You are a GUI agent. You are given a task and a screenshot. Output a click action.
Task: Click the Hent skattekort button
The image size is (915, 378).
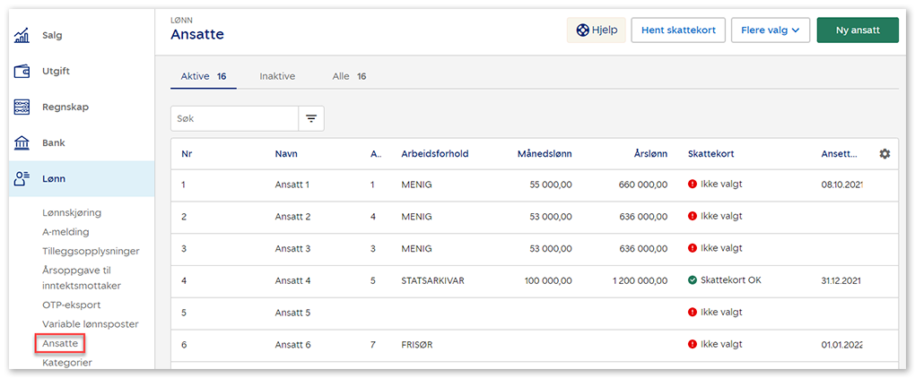pyautogui.click(x=678, y=30)
